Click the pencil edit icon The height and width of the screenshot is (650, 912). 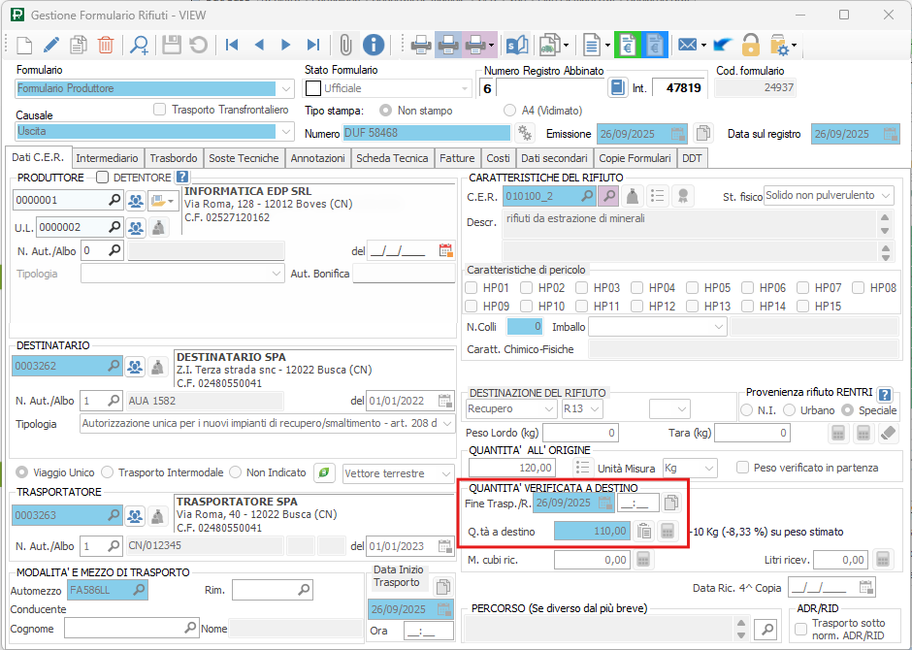[51, 45]
